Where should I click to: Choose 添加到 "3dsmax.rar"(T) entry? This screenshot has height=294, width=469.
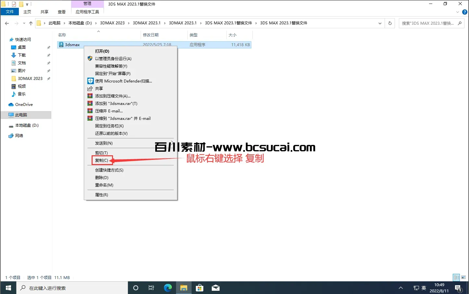(x=131, y=104)
